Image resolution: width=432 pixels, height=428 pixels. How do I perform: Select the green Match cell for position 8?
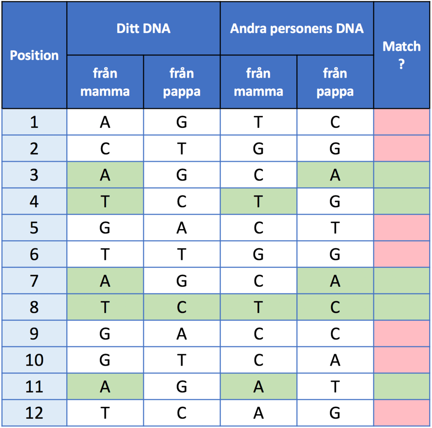tap(402, 307)
